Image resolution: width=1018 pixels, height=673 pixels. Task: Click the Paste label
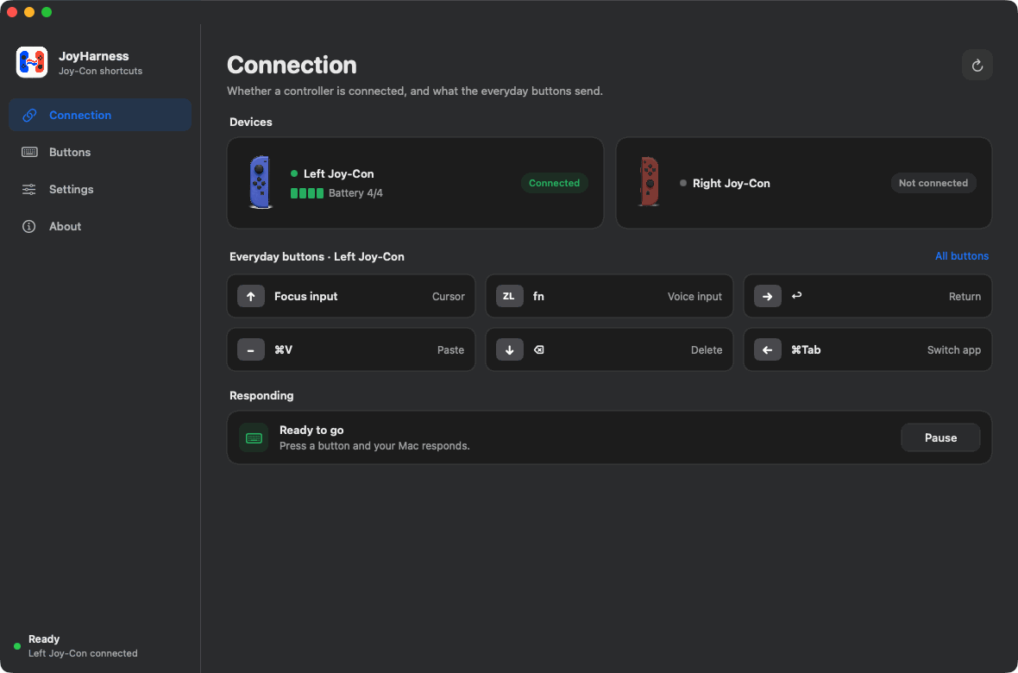coord(450,349)
